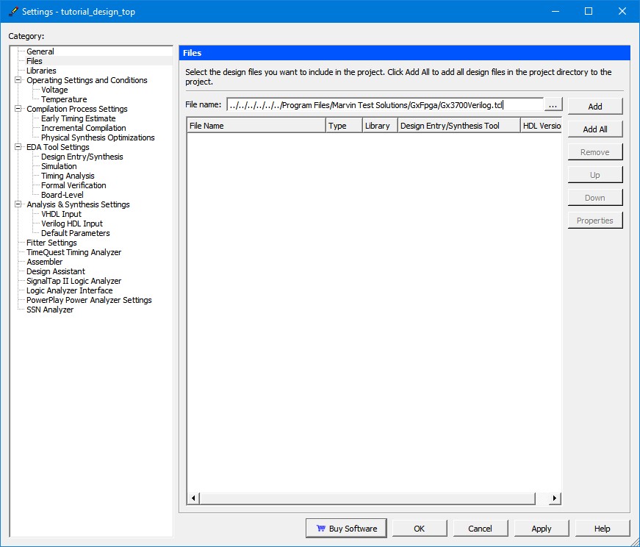Open the SignalTap II Logic Analyzer settings
The height and width of the screenshot is (547, 640).
tap(74, 281)
